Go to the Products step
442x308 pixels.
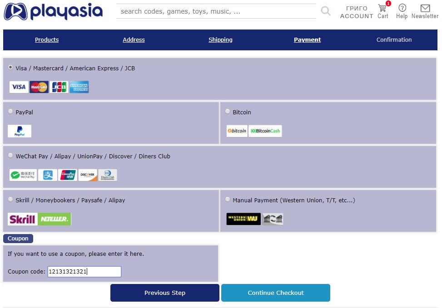[x=47, y=40]
